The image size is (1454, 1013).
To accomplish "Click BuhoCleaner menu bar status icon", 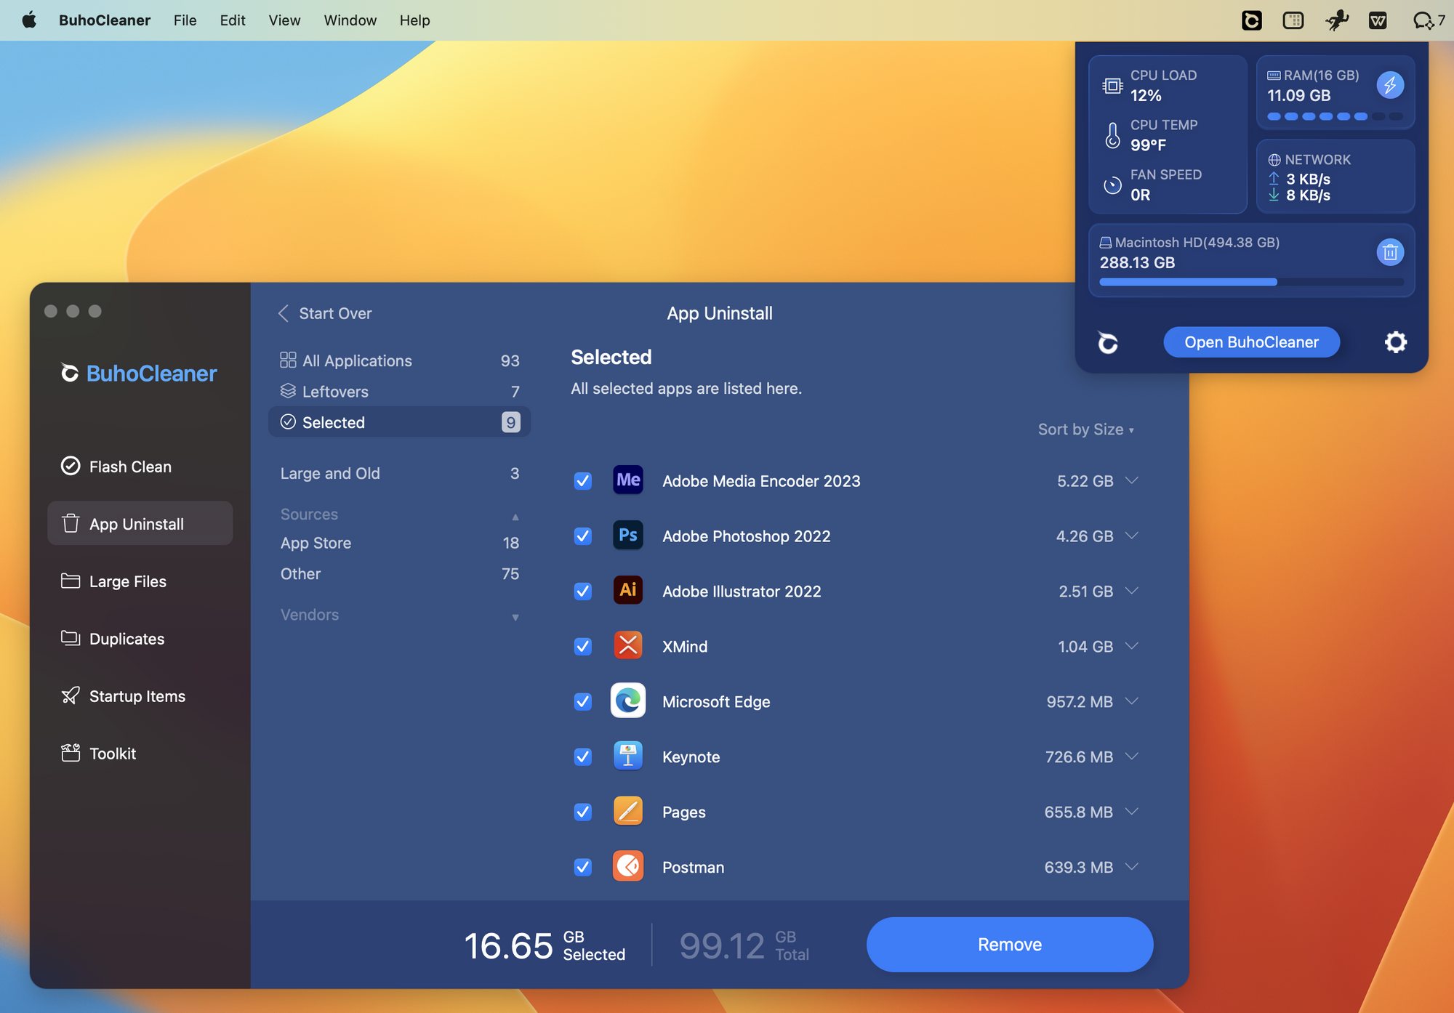I will pos(1251,20).
